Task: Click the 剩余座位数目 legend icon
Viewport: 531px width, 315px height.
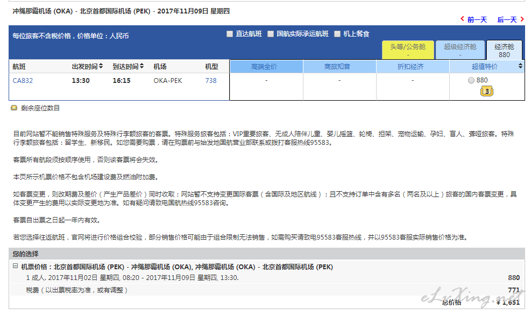Action: click(x=14, y=108)
